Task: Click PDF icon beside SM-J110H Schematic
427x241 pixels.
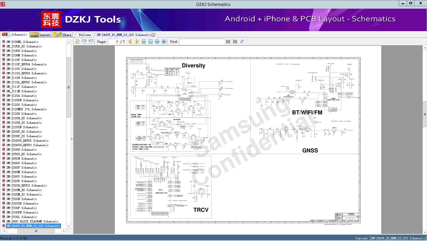Action: point(3,78)
